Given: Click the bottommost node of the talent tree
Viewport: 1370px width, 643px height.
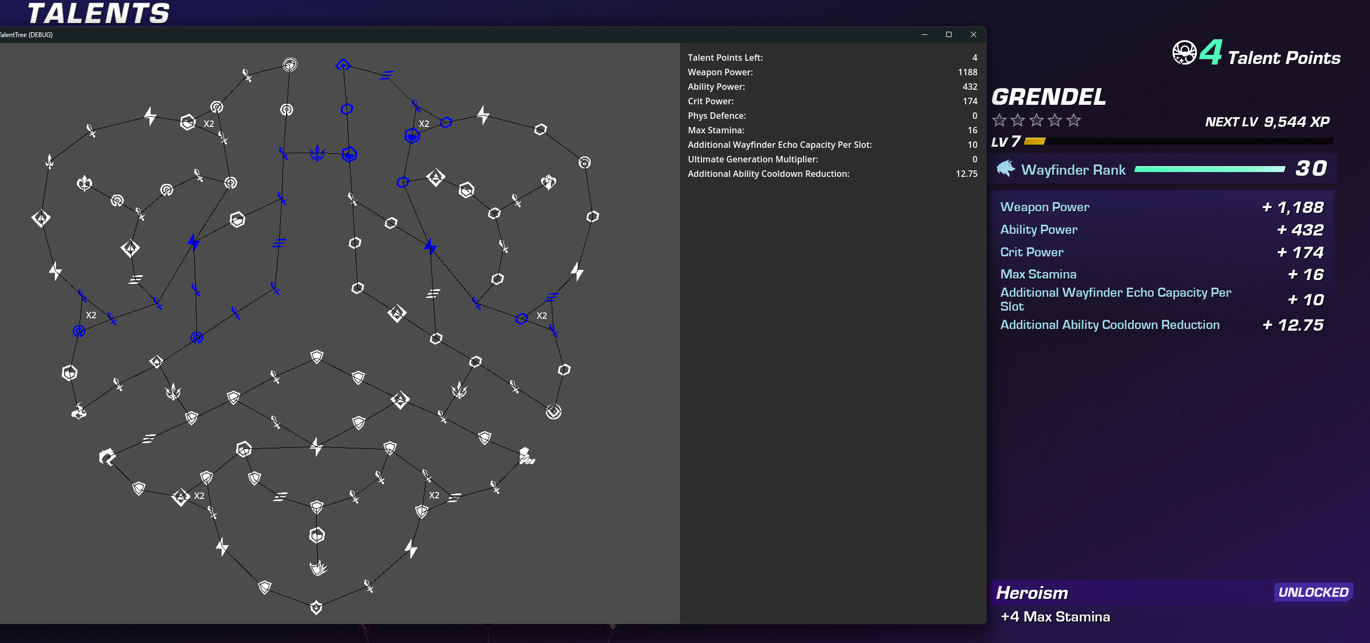Looking at the screenshot, I should (316, 608).
